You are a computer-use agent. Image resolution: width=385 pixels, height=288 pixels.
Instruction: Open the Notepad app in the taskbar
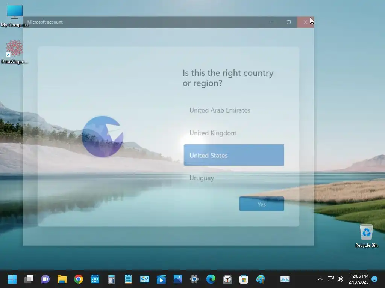pyautogui.click(x=128, y=279)
